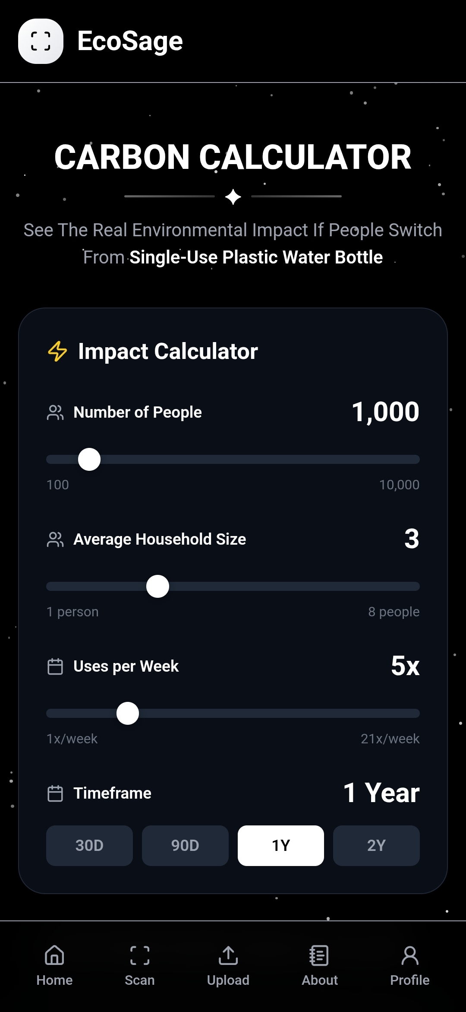The image size is (466, 1012).
Task: Click the sparkle star divider under the title
Action: click(x=233, y=197)
